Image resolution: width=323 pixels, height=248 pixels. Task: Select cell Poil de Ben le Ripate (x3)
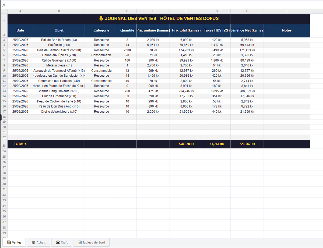tap(59, 40)
